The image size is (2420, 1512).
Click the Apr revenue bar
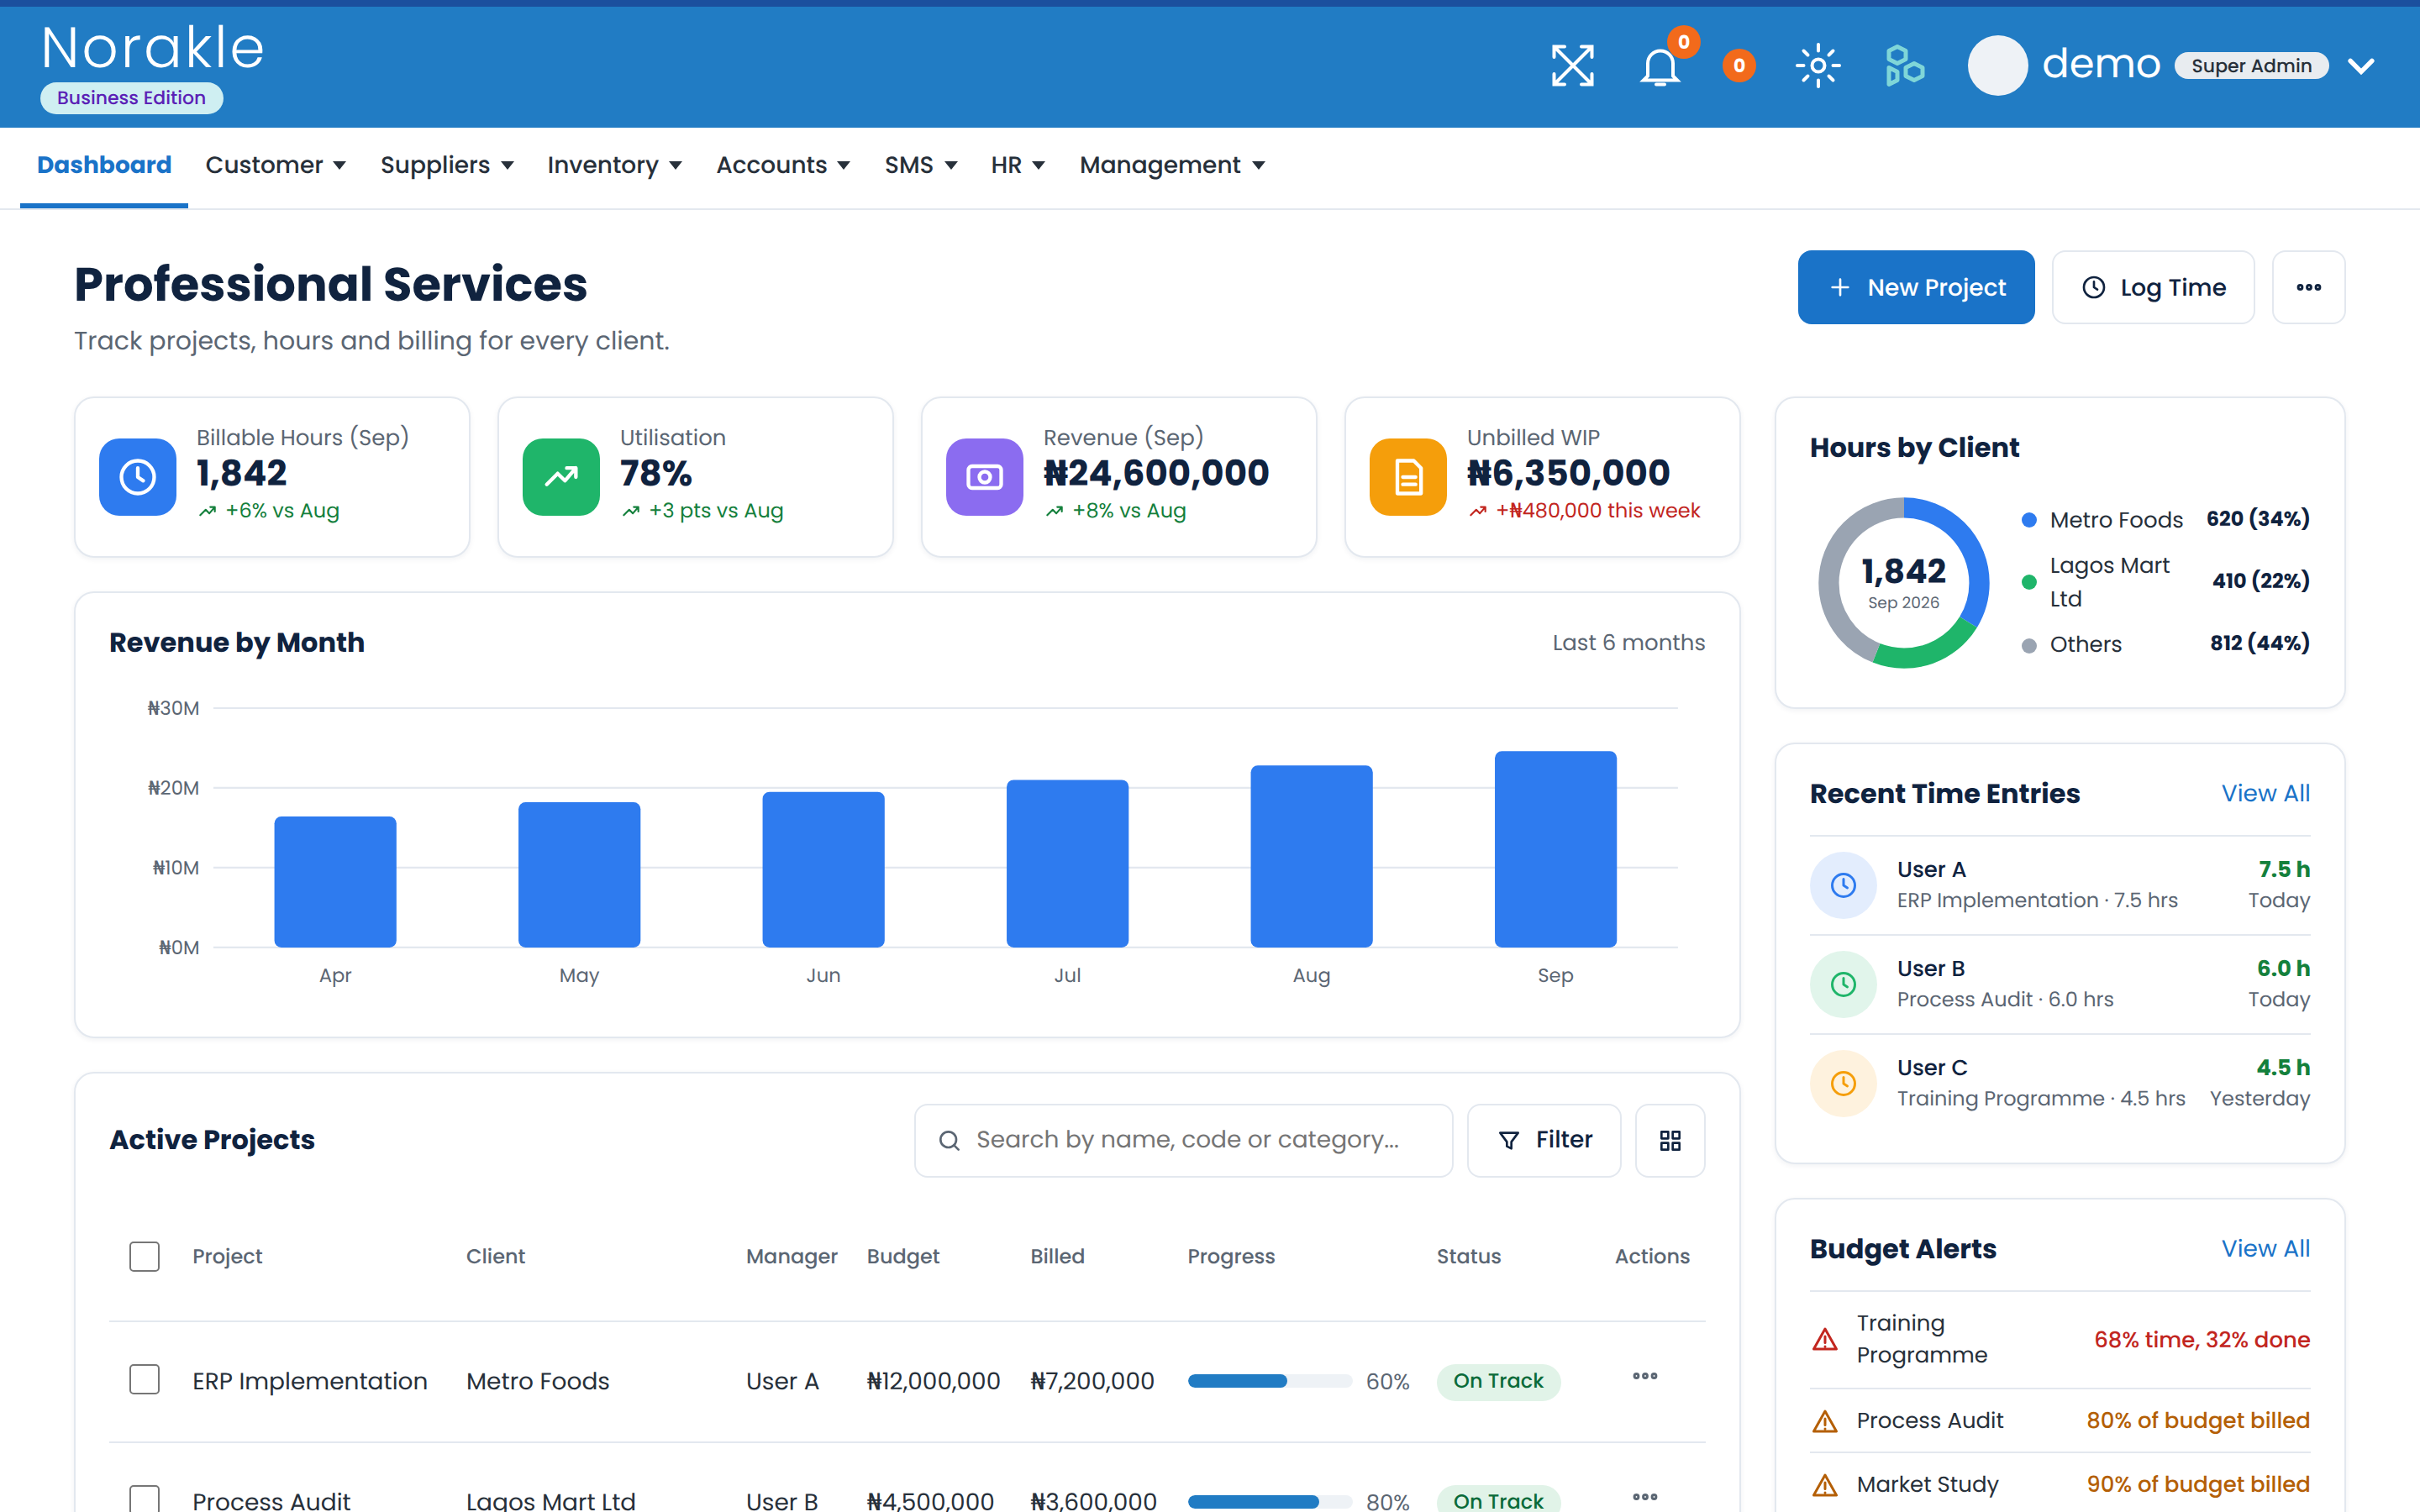pyautogui.click(x=335, y=882)
